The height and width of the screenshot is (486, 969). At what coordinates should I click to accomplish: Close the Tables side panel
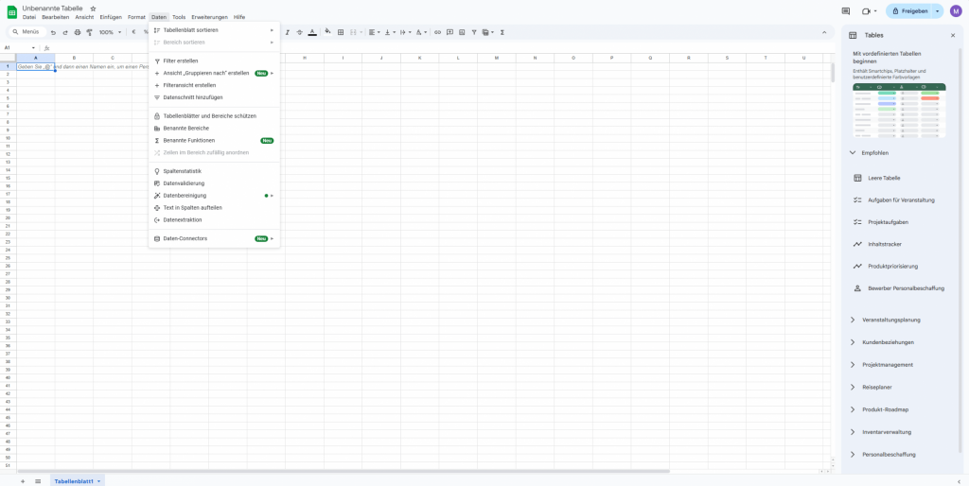click(952, 36)
